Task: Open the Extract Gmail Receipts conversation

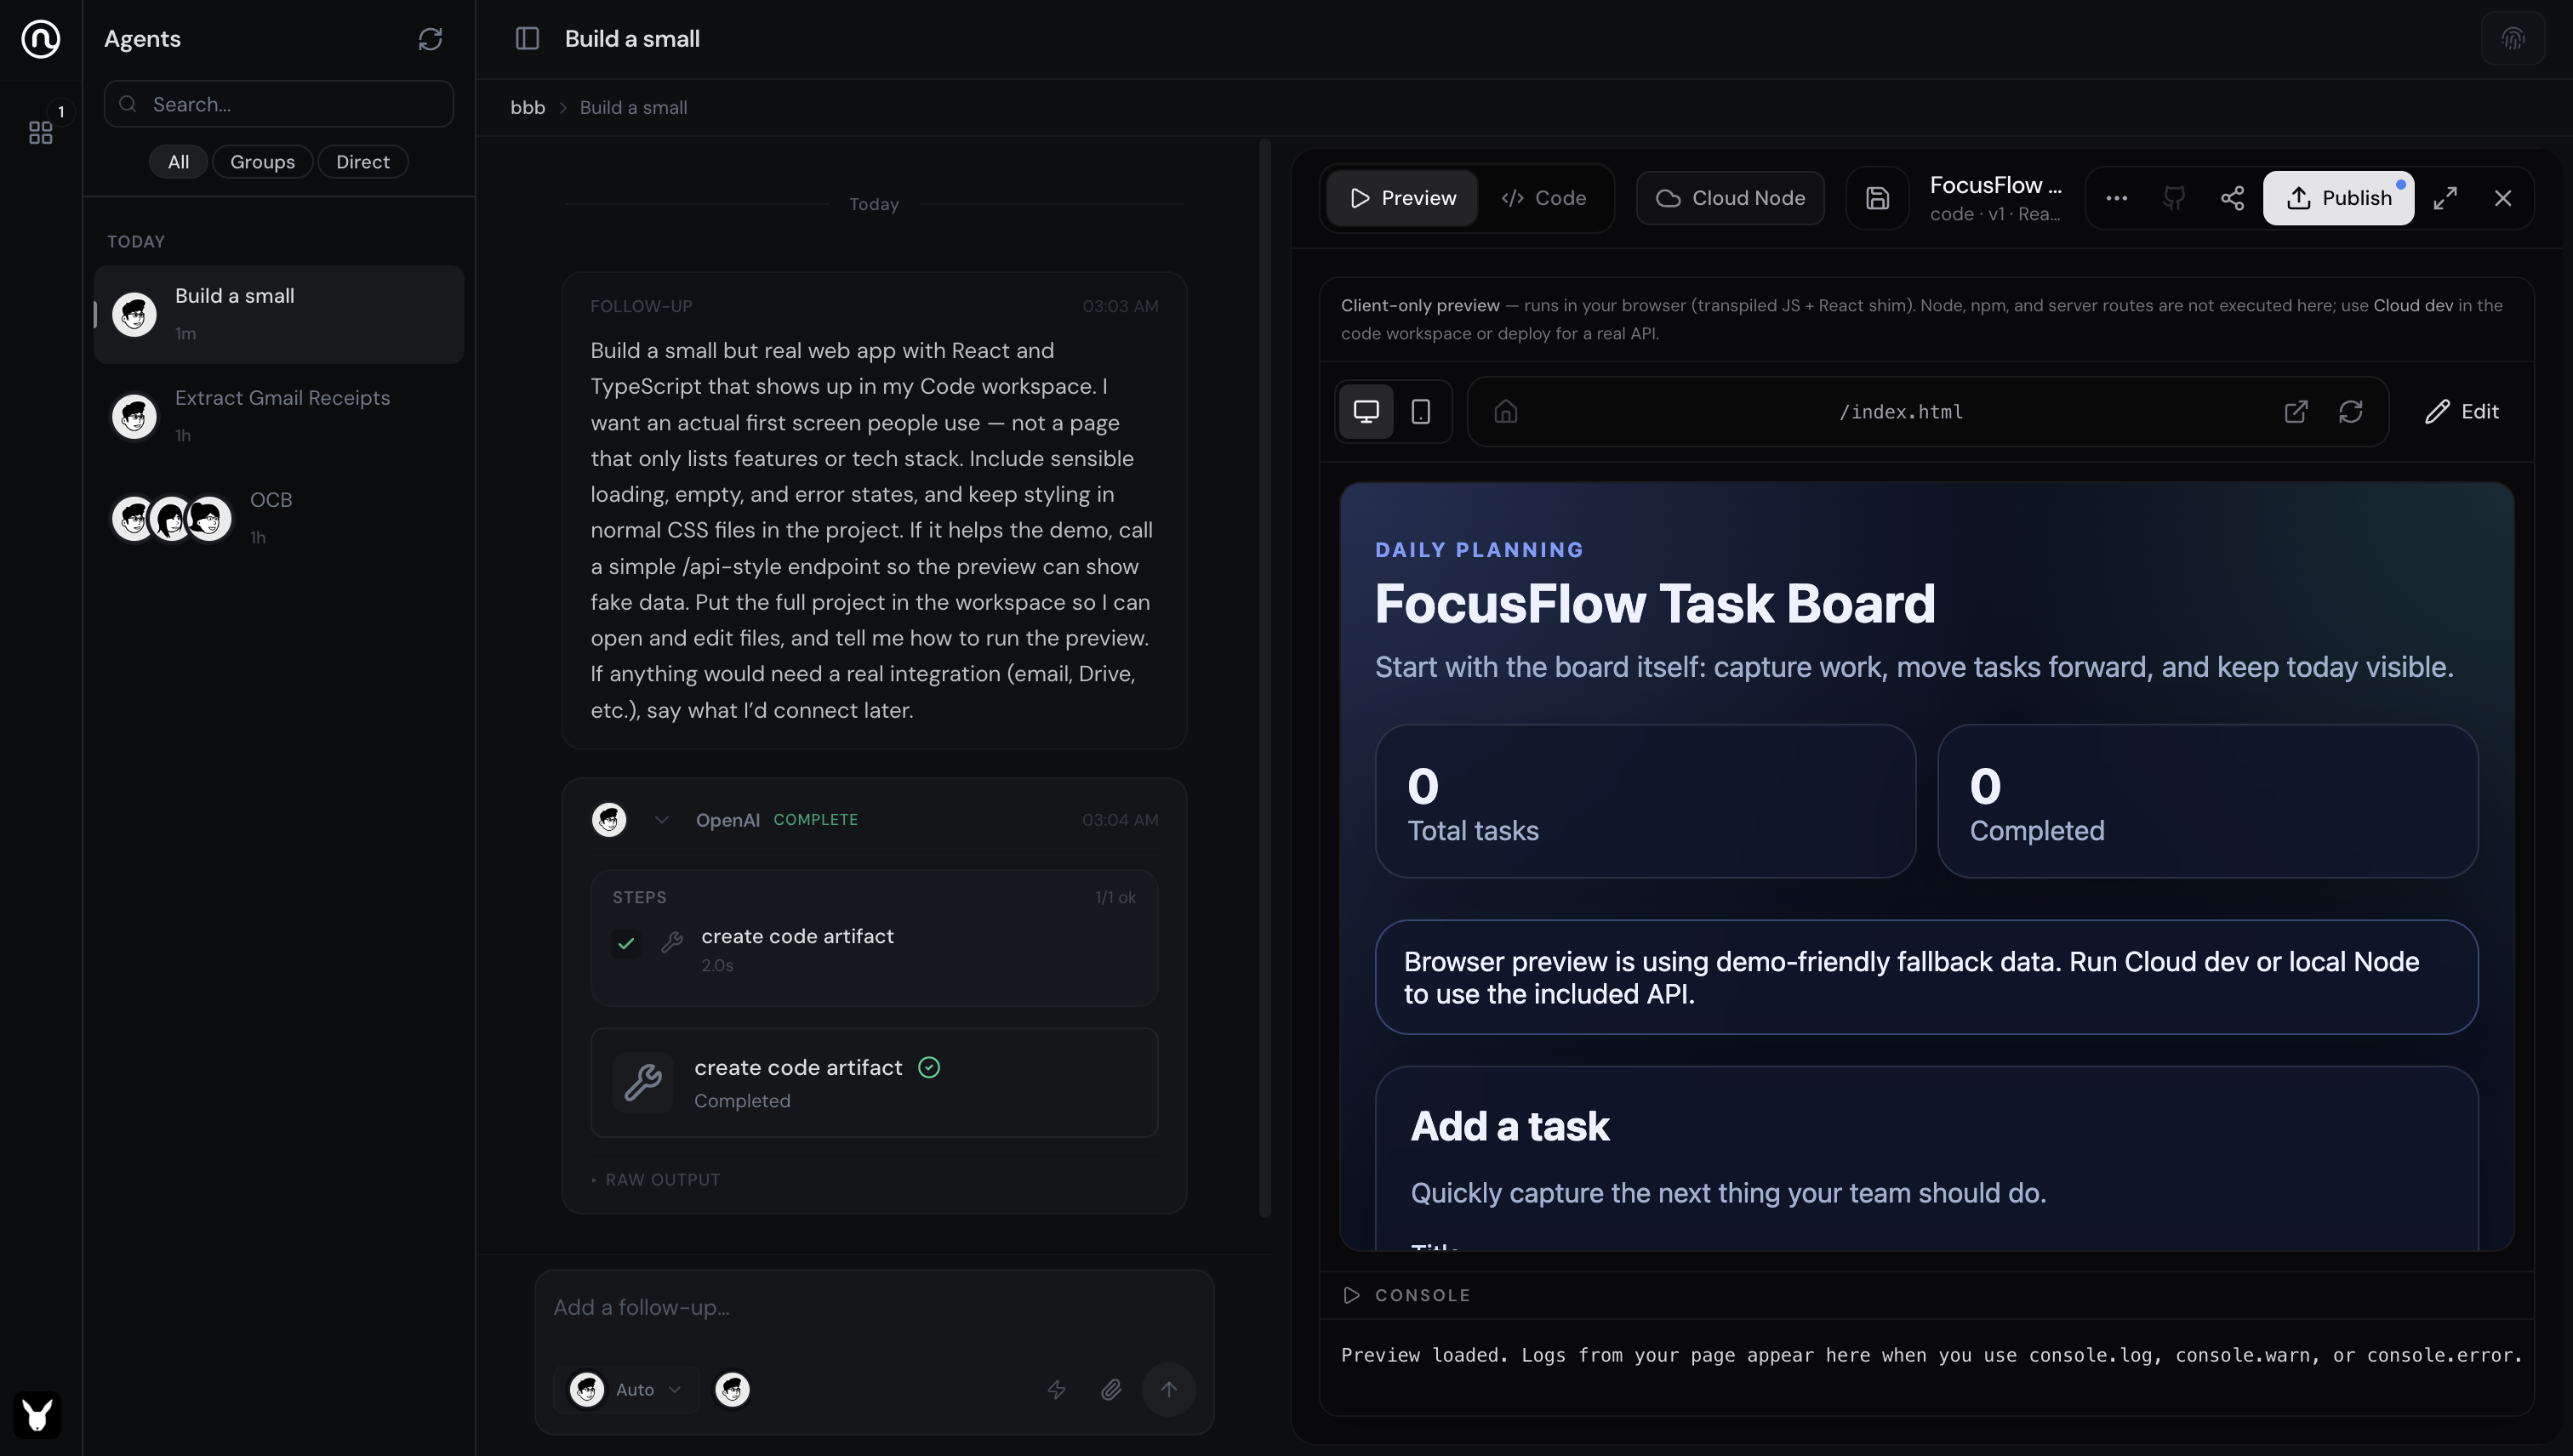Action: pyautogui.click(x=278, y=416)
